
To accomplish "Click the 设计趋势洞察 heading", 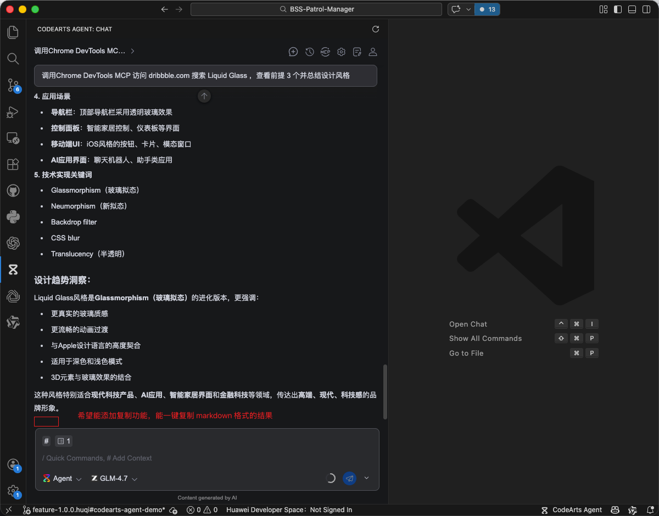I will tap(62, 280).
